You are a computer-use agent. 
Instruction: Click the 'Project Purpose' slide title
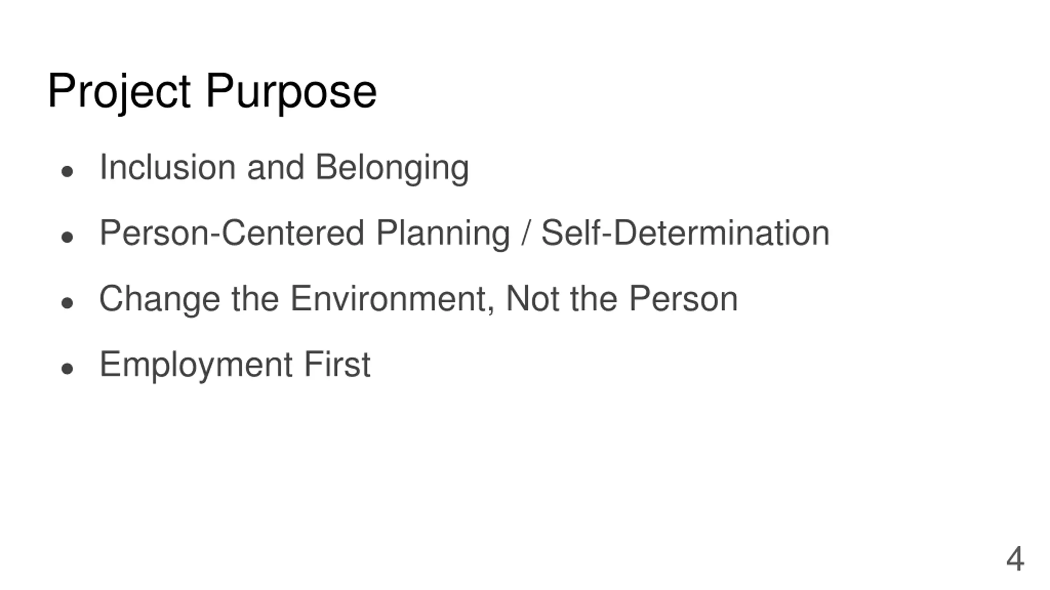point(212,92)
